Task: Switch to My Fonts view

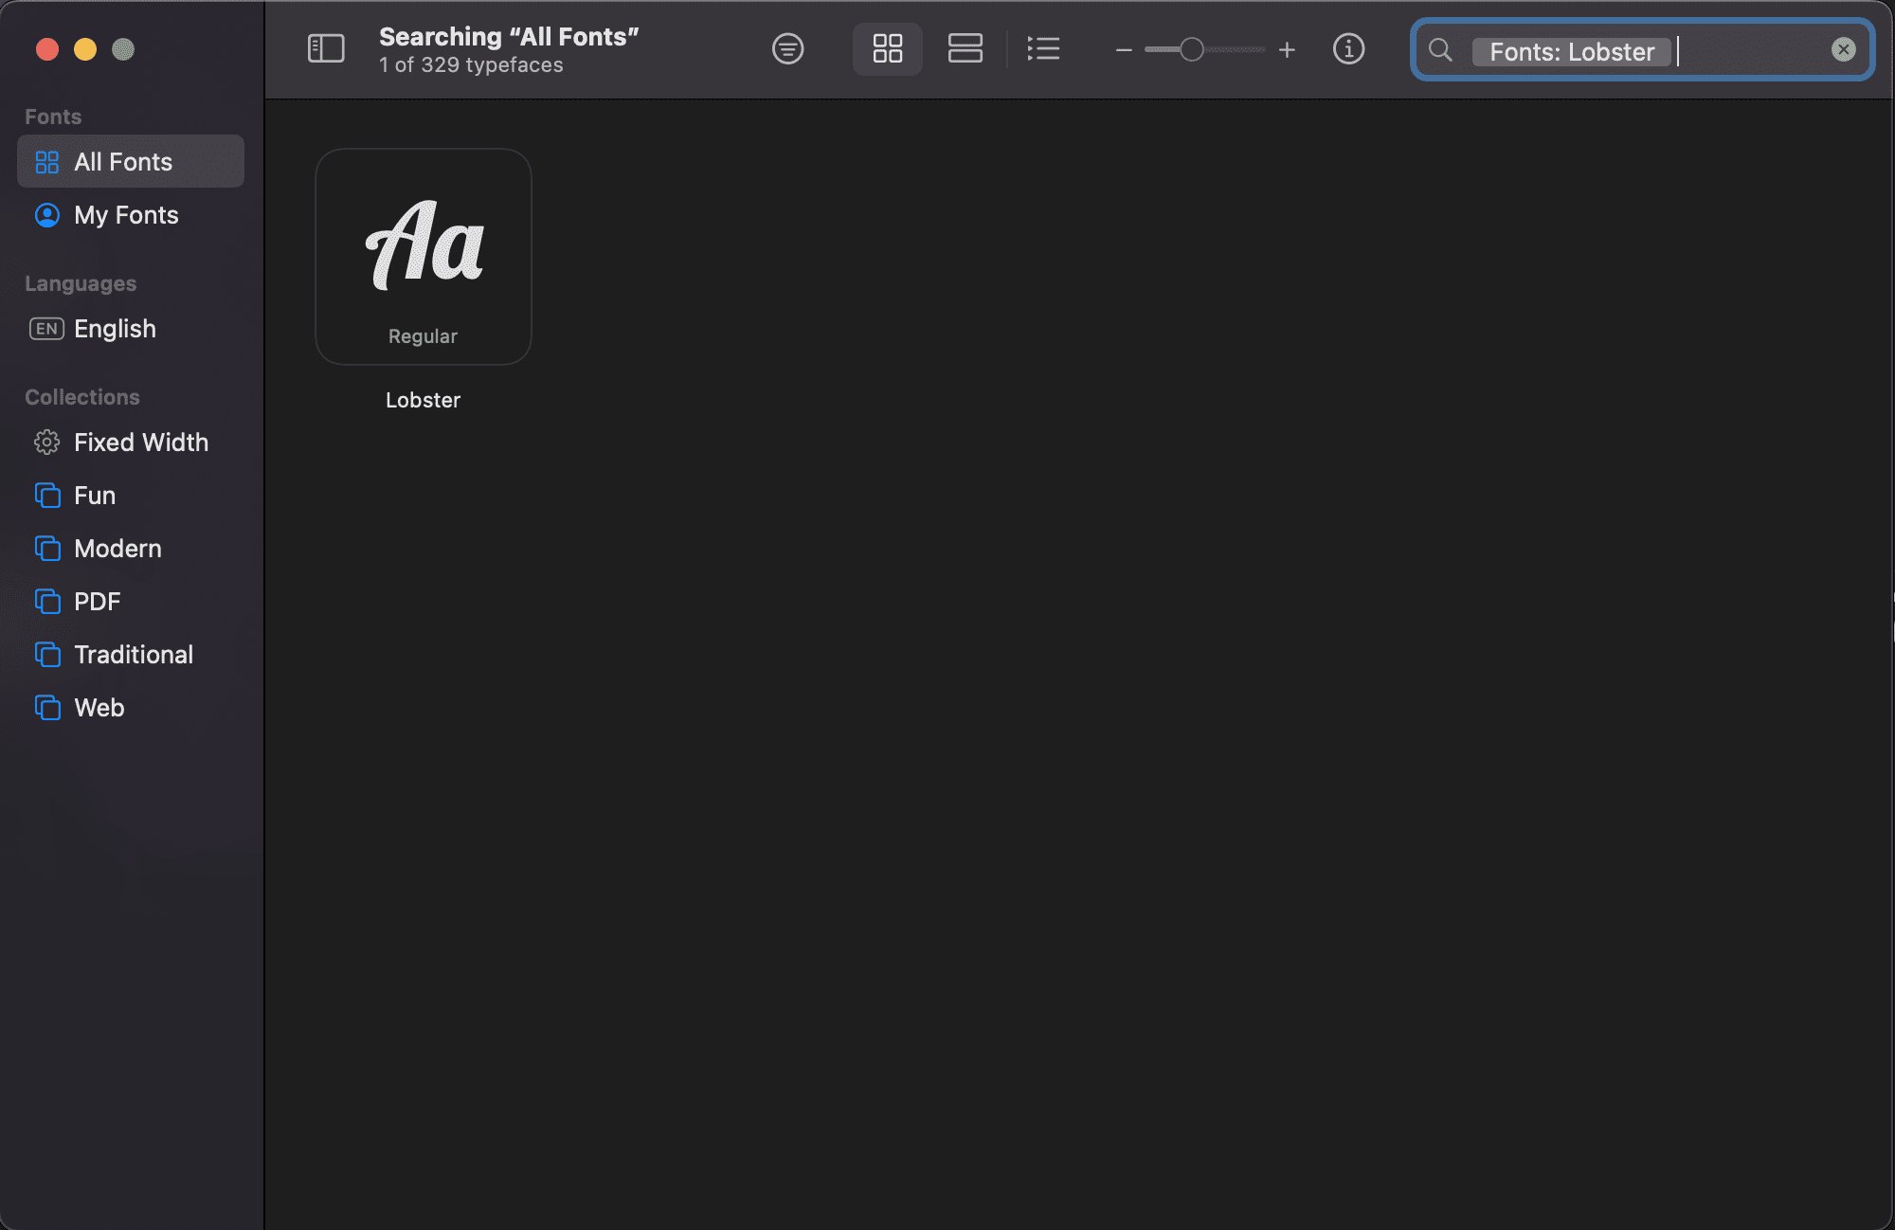Action: 126,215
